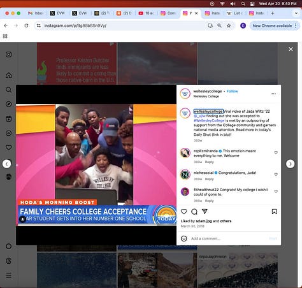The image size is (302, 288).
Task: Share the post via paper plane
Action: click(205, 212)
